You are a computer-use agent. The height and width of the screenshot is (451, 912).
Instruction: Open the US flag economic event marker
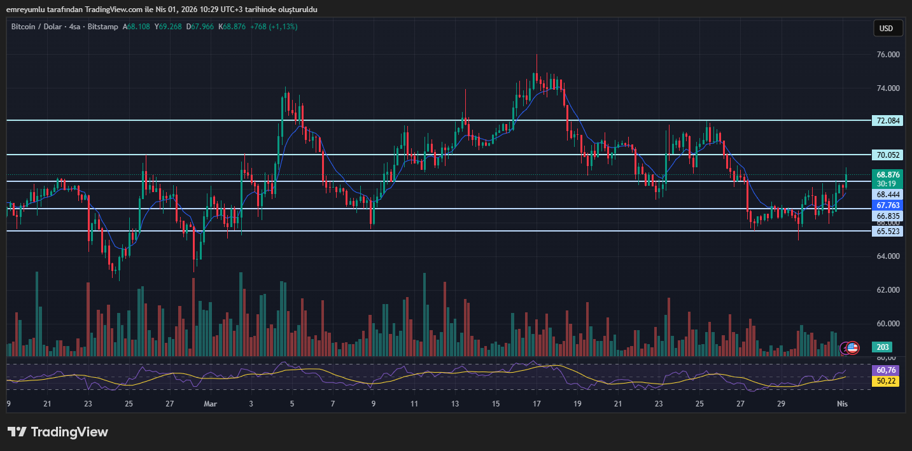(853, 347)
